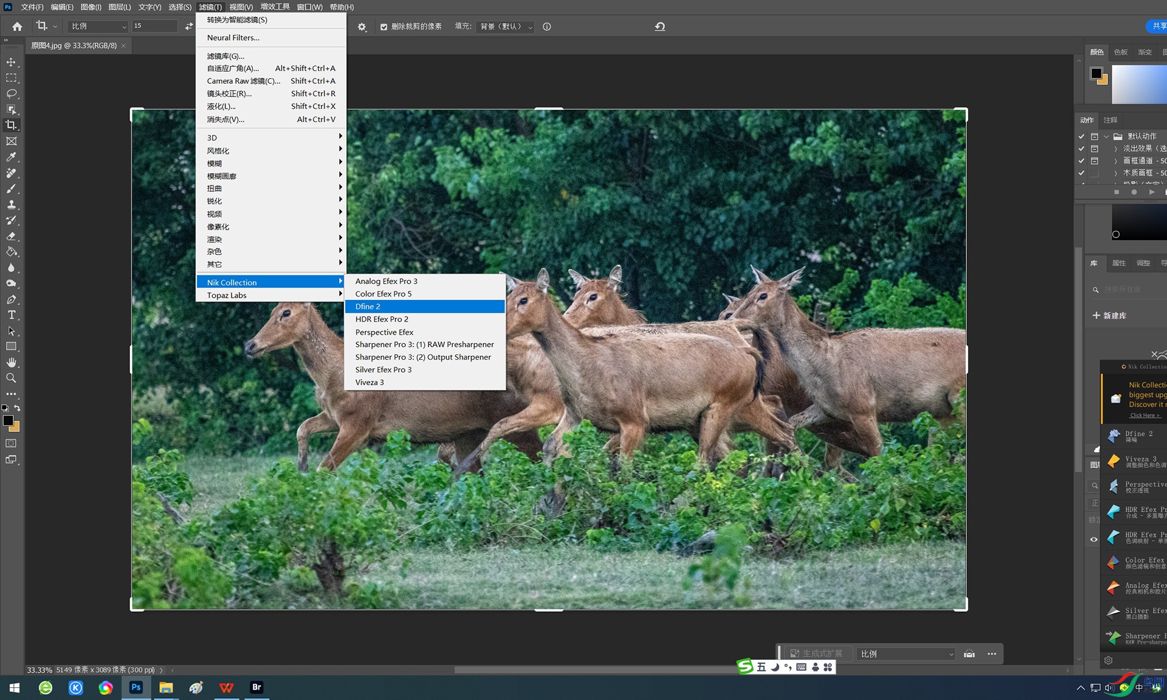The width and height of the screenshot is (1167, 700).
Task: Open the 比例 ratio dropdown in options bar
Action: (98, 26)
